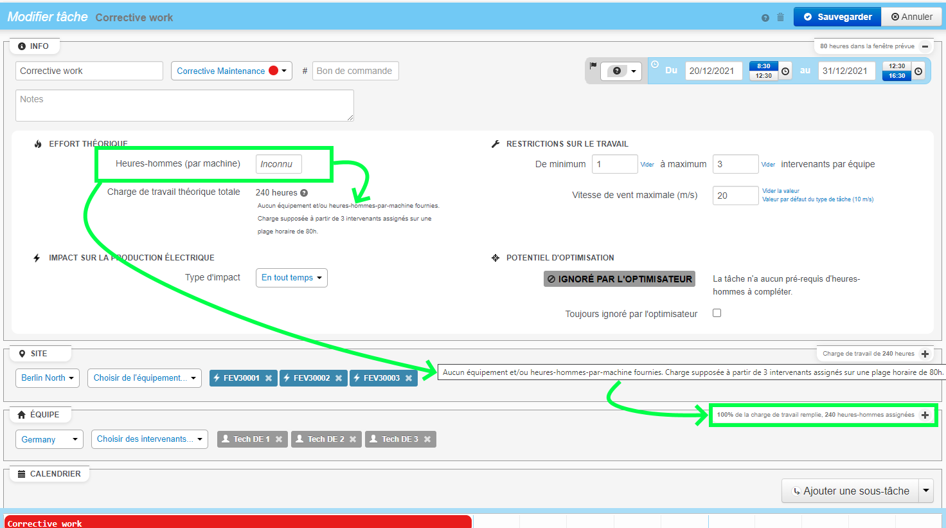Remove Tech DE 1 from the team
Image resolution: width=946 pixels, height=528 pixels.
pos(279,439)
